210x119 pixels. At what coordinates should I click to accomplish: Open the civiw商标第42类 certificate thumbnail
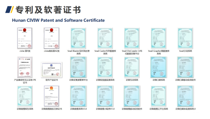[52, 38]
